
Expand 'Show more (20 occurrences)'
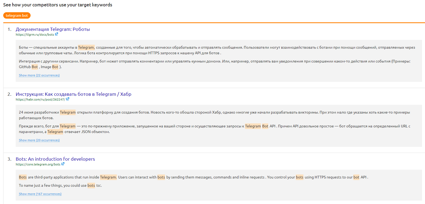pos(39,140)
